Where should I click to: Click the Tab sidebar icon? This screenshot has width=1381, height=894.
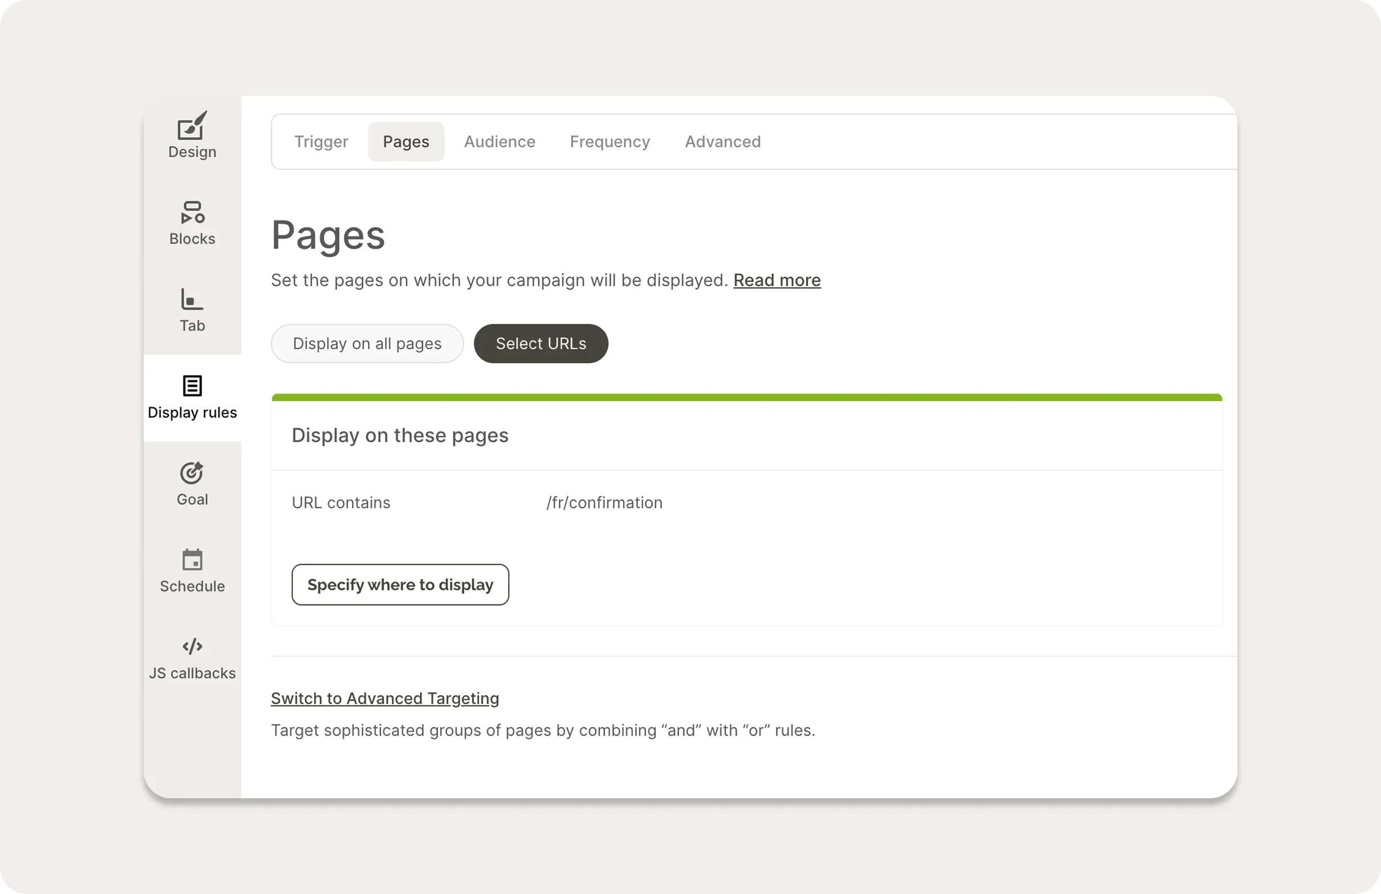[191, 299]
